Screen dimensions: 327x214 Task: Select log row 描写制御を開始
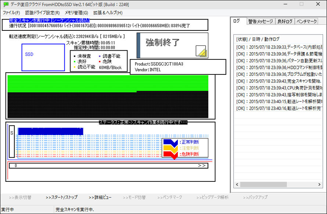tap(279, 95)
